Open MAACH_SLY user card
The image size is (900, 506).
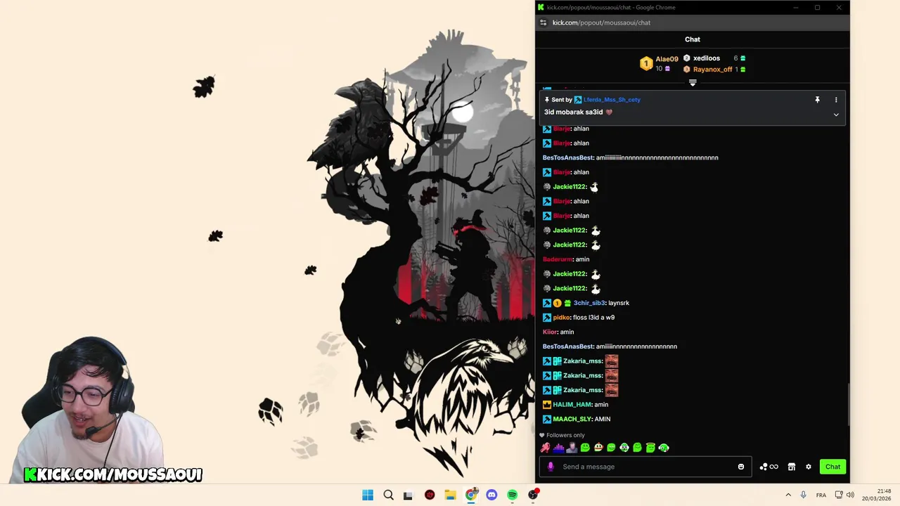click(572, 420)
